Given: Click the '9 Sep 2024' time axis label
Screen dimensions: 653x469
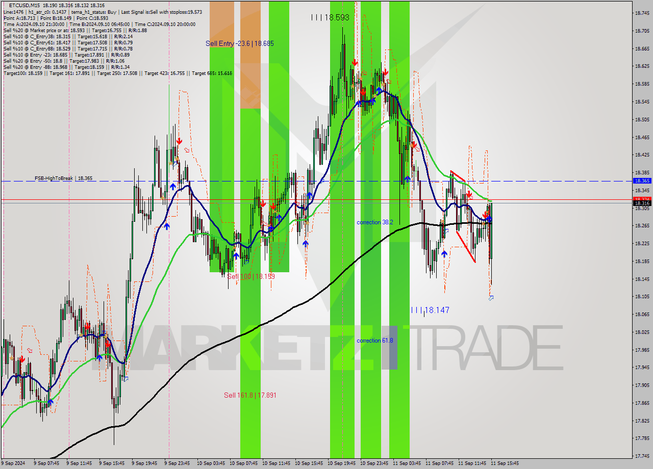Looking at the screenshot, I should click(x=13, y=463).
